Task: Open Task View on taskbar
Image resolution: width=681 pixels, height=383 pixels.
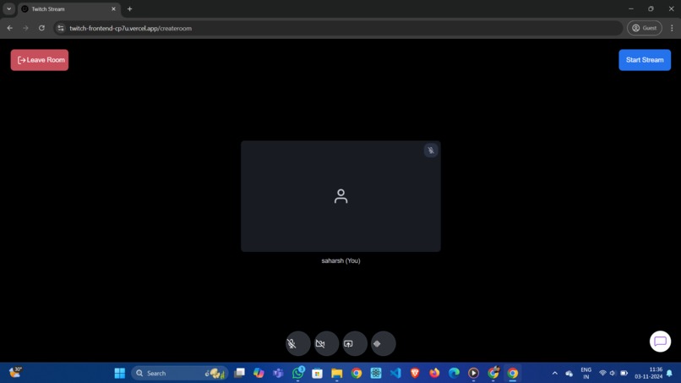Action: point(239,373)
